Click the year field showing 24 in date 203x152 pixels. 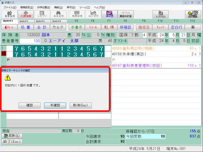coord(161,35)
